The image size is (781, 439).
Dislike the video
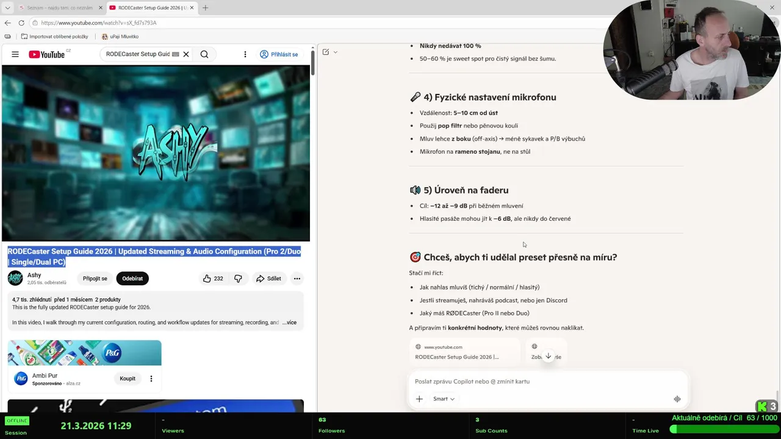pos(238,279)
